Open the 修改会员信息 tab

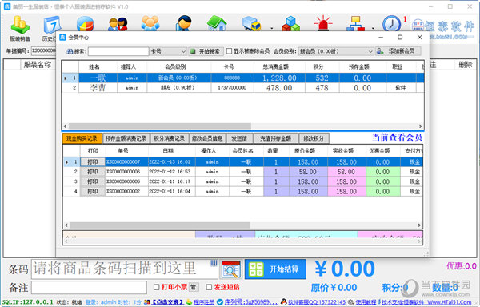(x=207, y=138)
